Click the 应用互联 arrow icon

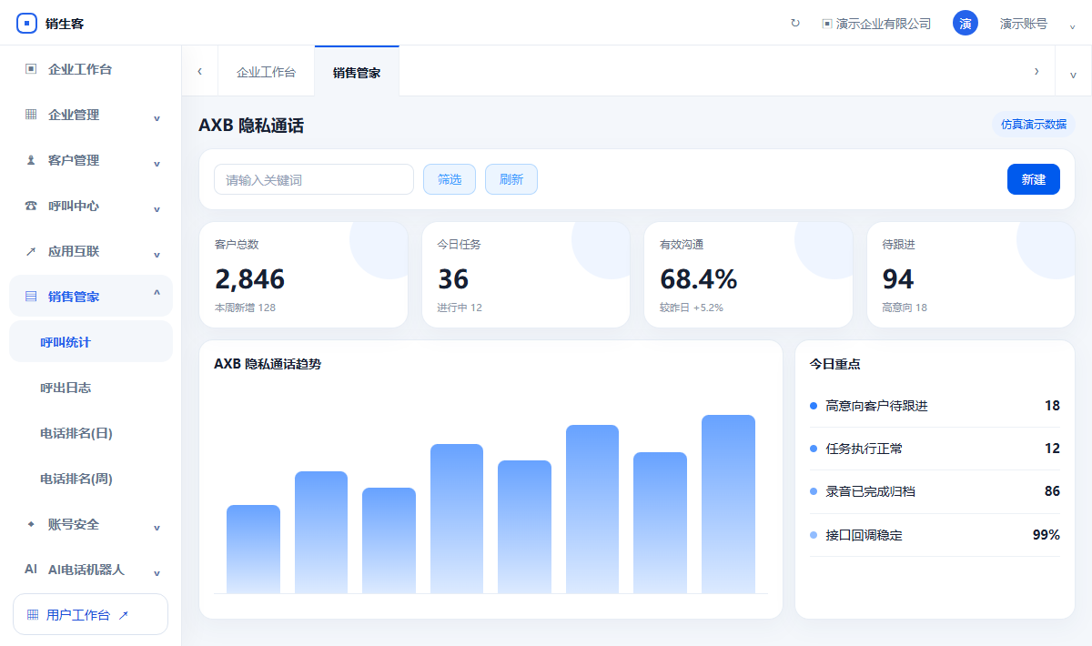coord(31,251)
